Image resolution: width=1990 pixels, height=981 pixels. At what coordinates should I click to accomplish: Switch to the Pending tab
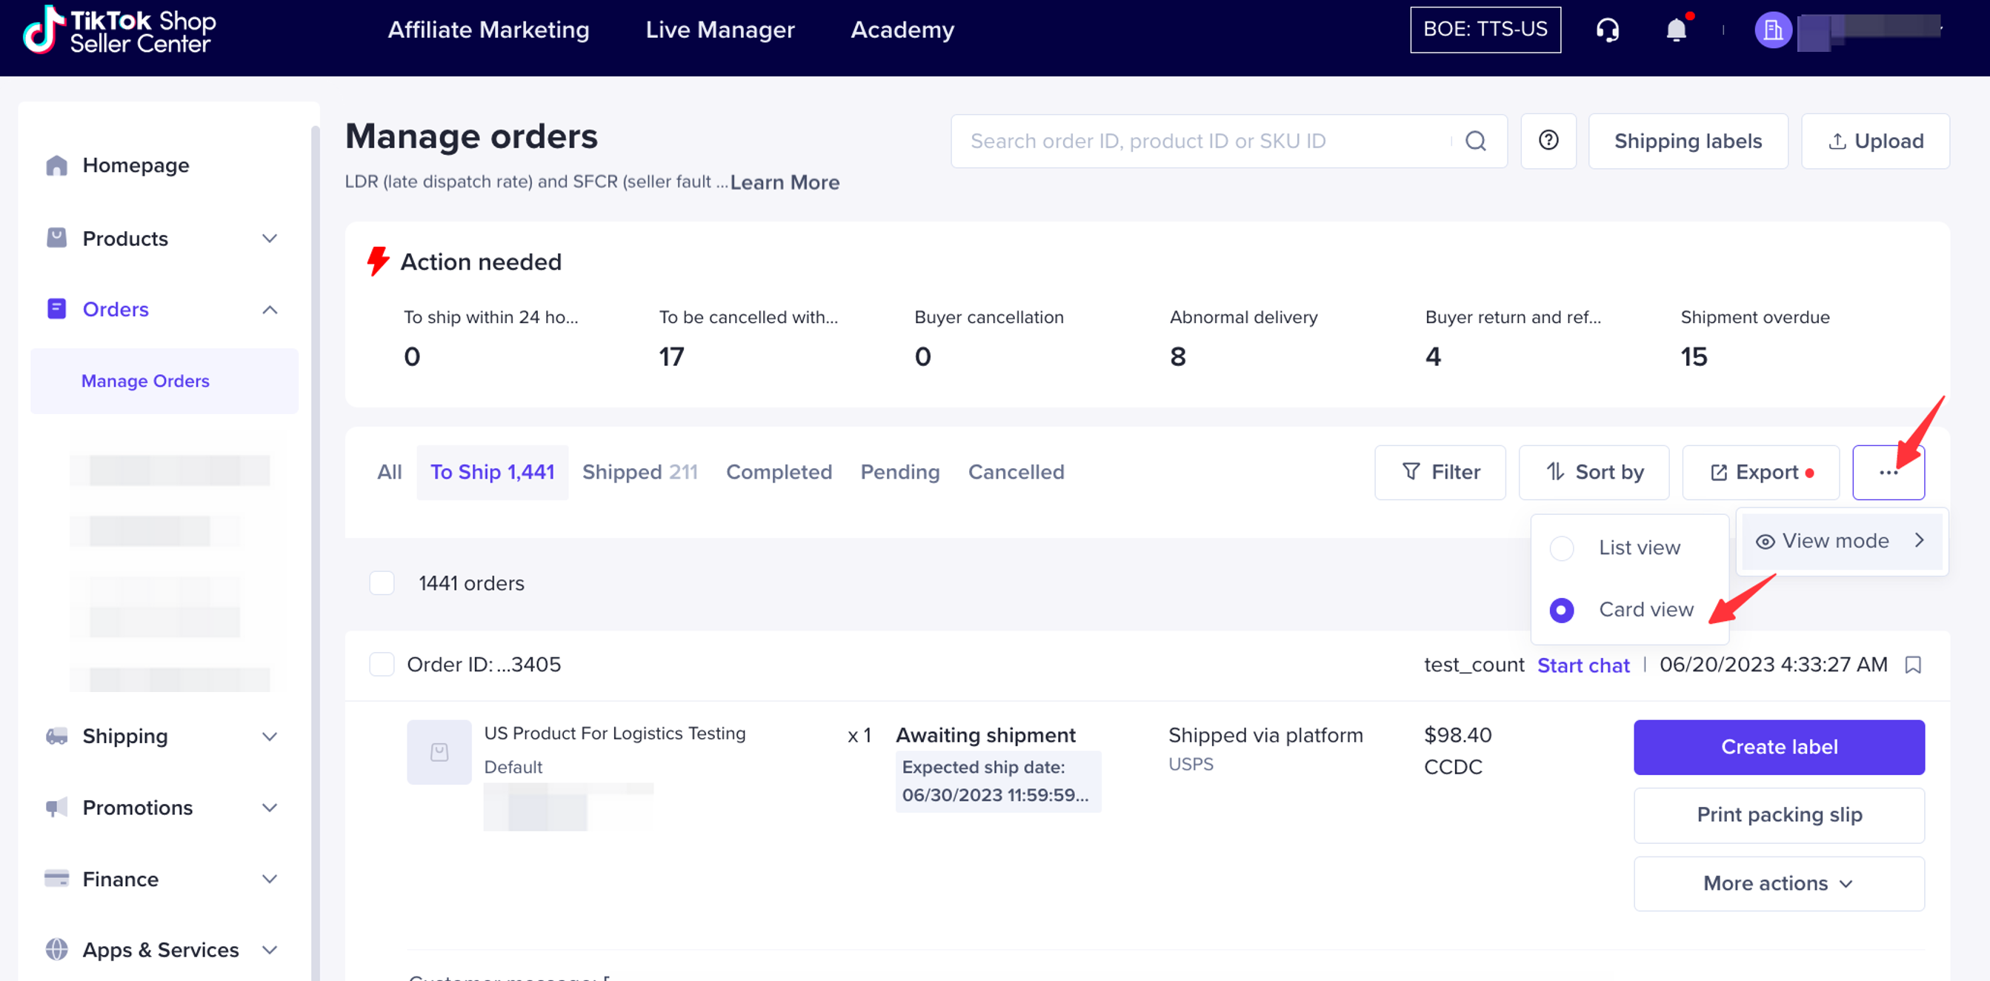pyautogui.click(x=900, y=472)
